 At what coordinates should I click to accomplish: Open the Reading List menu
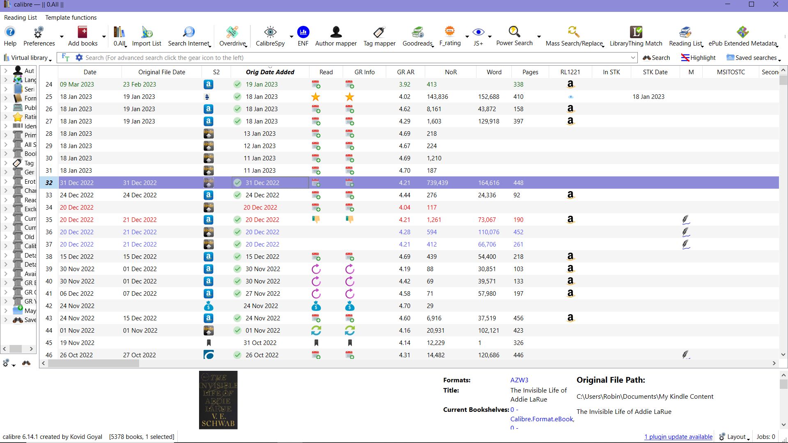21,18
